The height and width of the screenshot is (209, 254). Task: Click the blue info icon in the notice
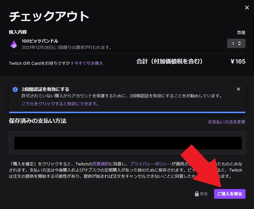15,89
